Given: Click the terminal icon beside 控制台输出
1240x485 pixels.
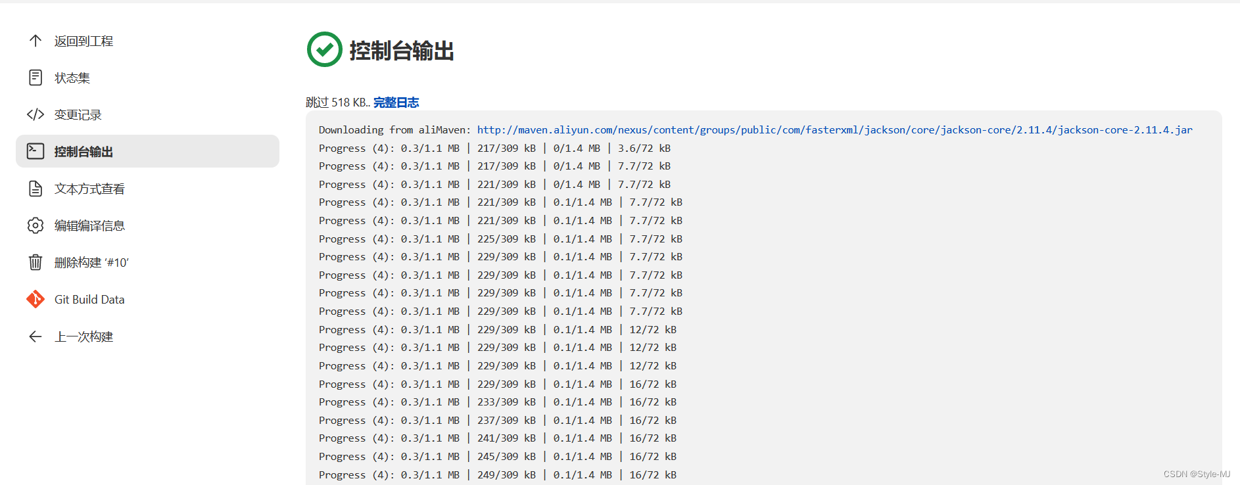Looking at the screenshot, I should pyautogui.click(x=36, y=151).
